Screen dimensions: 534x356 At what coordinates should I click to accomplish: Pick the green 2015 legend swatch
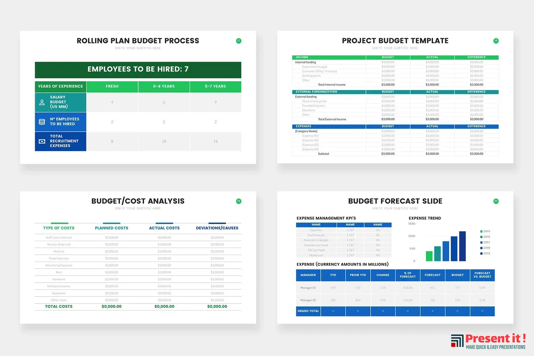tap(482, 232)
